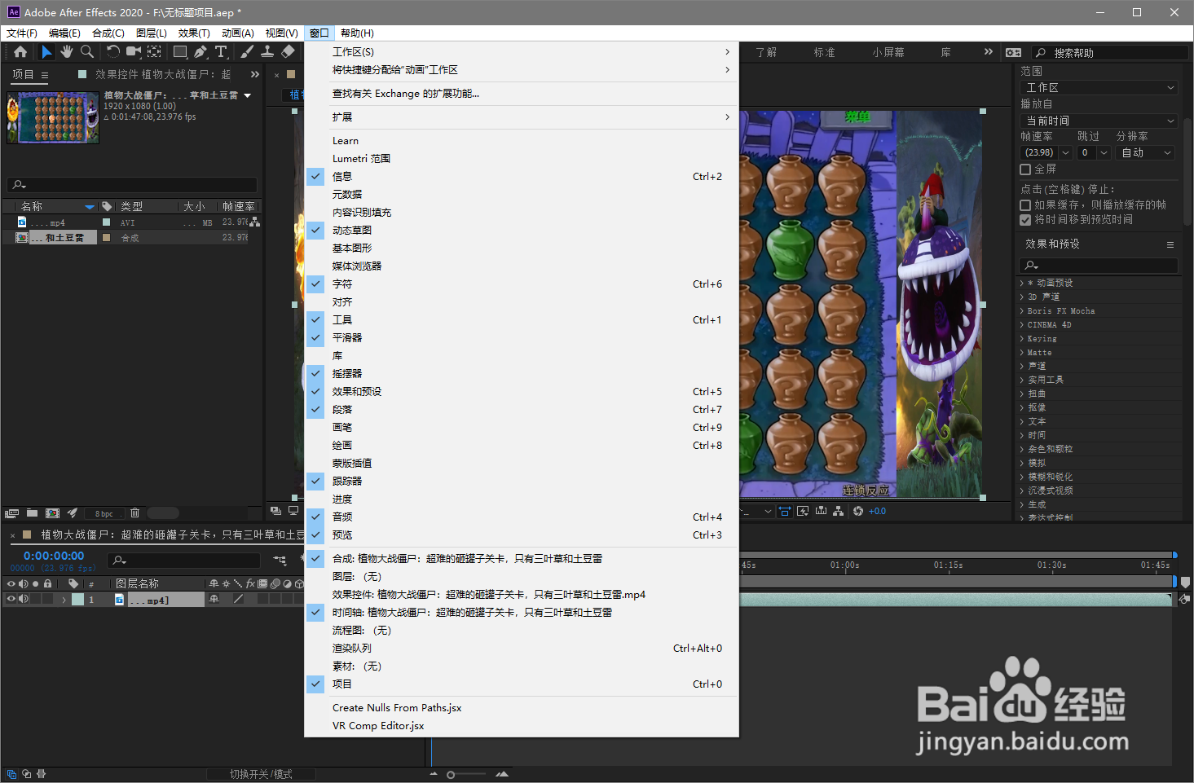
Task: Uncheck 将时间移到预览时间 checkbox
Action: 1025,220
